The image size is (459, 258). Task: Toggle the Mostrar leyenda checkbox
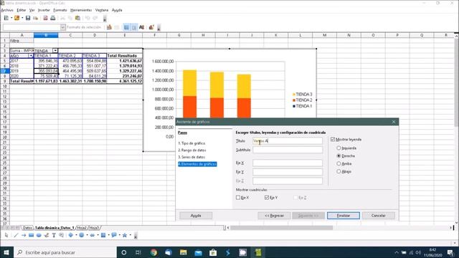[x=333, y=140]
